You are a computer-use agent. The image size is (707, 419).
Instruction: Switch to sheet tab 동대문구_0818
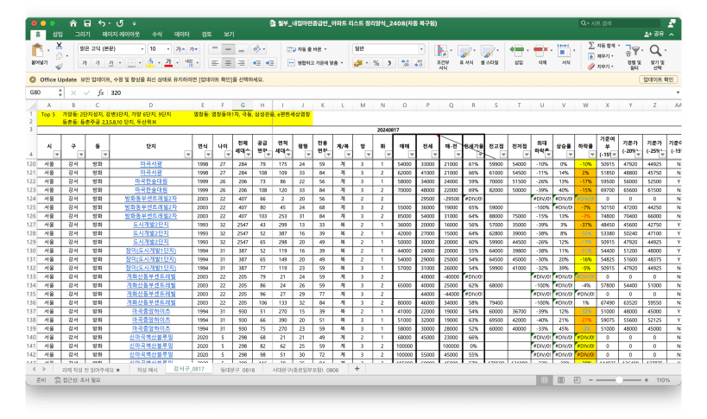pyautogui.click(x=237, y=370)
